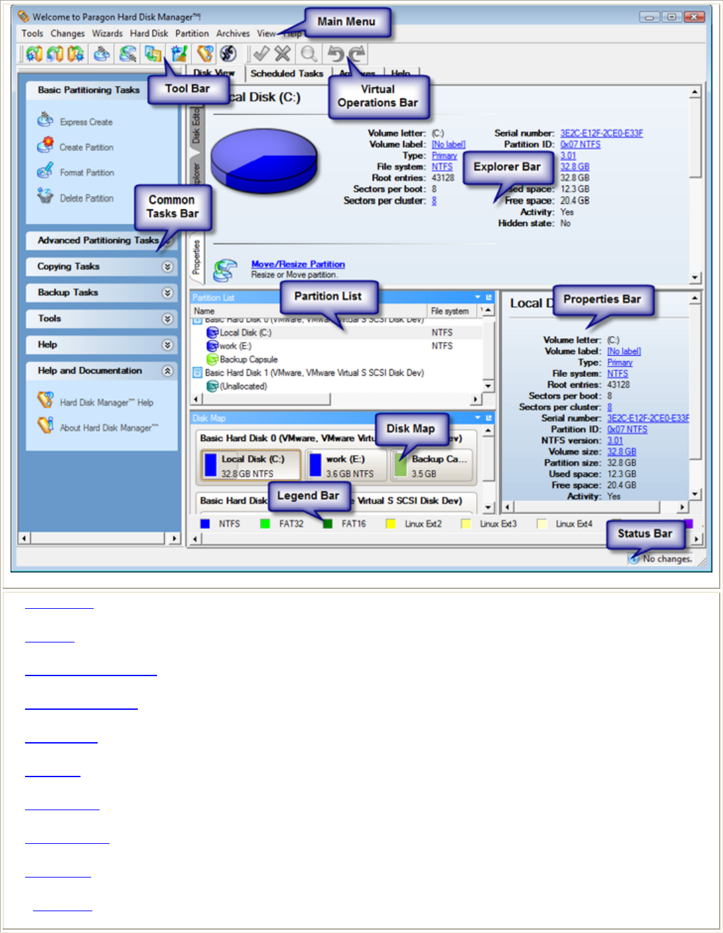Click the first green arrows wizard toolbar icon
The image size is (723, 933).
point(34,54)
